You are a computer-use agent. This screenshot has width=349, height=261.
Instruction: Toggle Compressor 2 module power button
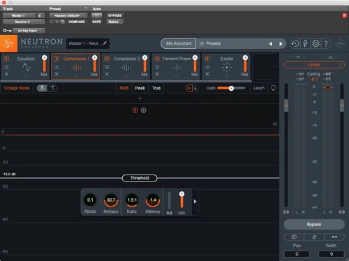pyautogui.click(x=107, y=59)
